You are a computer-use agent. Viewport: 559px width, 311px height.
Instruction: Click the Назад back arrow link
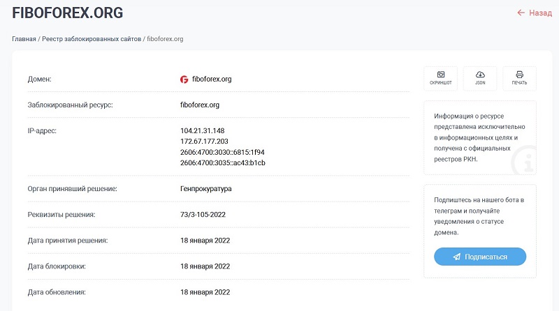(534, 13)
